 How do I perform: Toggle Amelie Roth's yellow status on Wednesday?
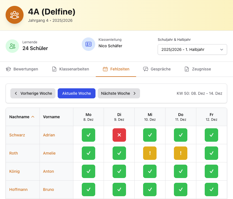[150, 153]
